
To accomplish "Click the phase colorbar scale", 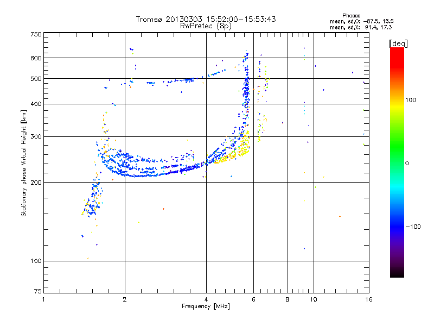I will 397,162.
